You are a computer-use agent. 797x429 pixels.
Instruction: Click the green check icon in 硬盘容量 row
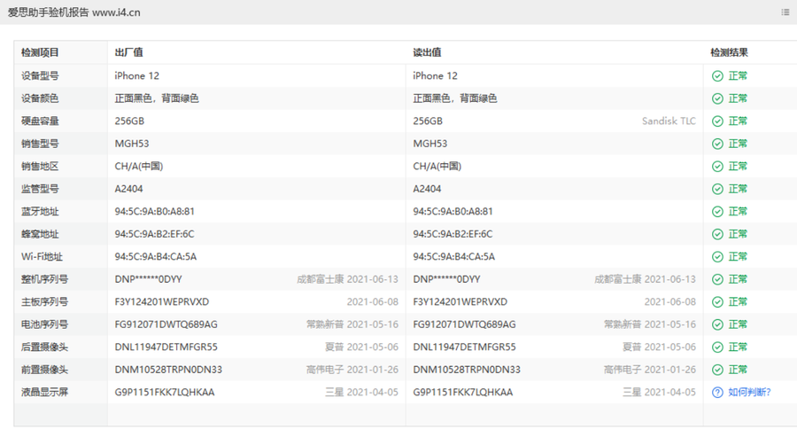717,121
